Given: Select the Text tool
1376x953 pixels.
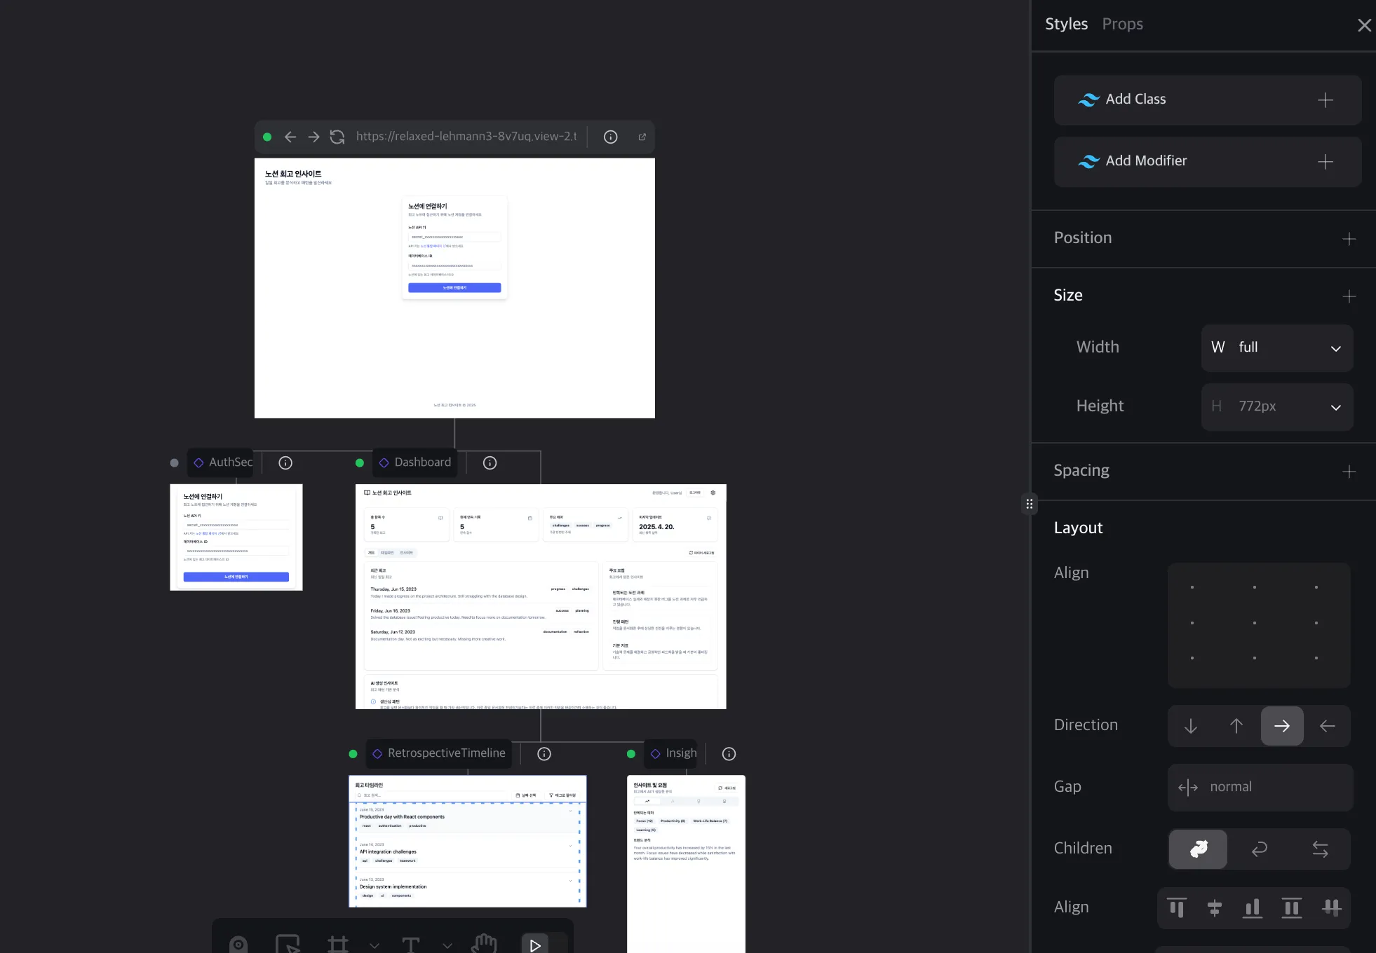Looking at the screenshot, I should [x=411, y=945].
